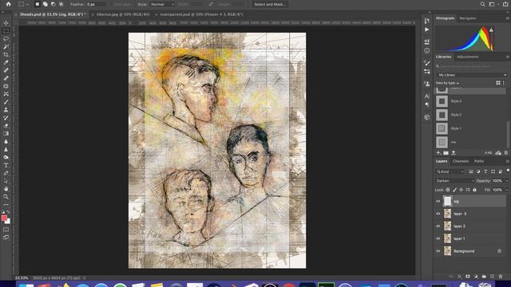Image resolution: width=511 pixels, height=287 pixels.
Task: Create new group folder icon in Layers
Action: click(484, 277)
